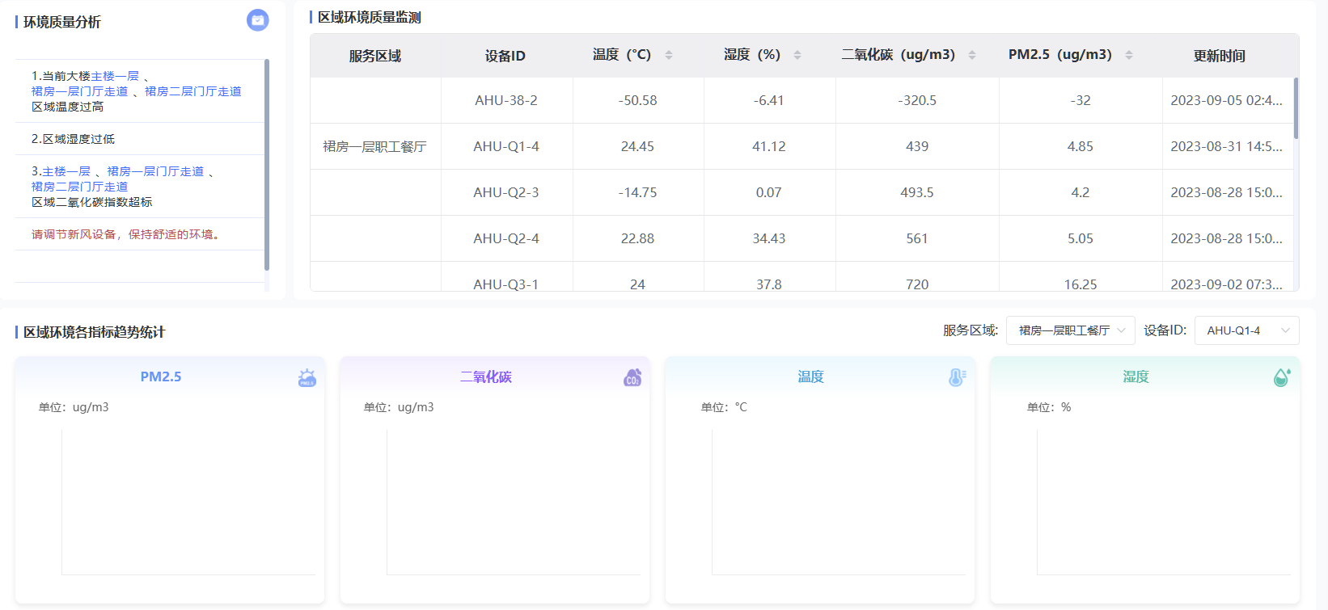
Task: Click PM2.5 value 4.85
Action: click(x=1081, y=146)
